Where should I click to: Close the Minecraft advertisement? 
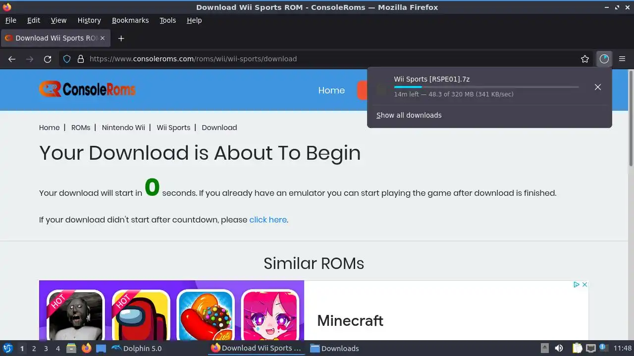click(x=584, y=284)
